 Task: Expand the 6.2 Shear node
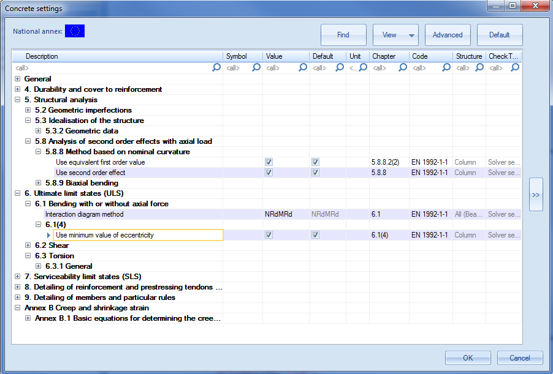(x=28, y=245)
